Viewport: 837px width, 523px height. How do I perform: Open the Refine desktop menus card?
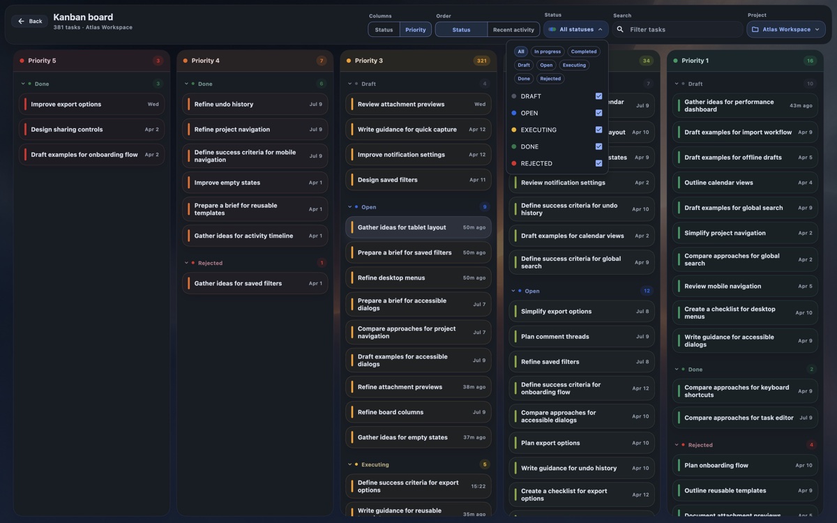coord(418,278)
